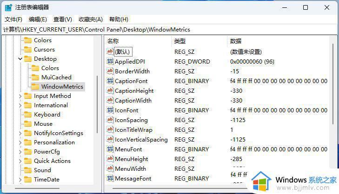
Task: Click the tree pane horizontal scrollbar
Action: pyautogui.click(x=37, y=188)
